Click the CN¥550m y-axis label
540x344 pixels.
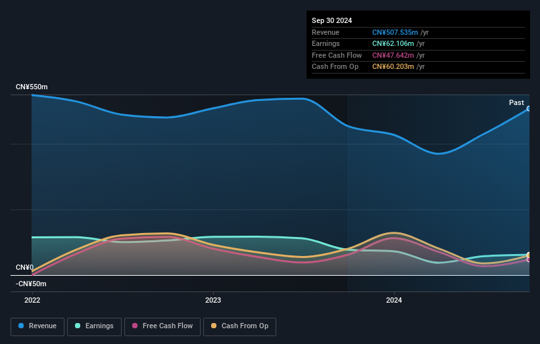(x=32, y=87)
